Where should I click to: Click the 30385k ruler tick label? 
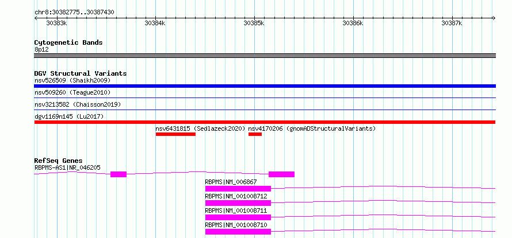254,23
